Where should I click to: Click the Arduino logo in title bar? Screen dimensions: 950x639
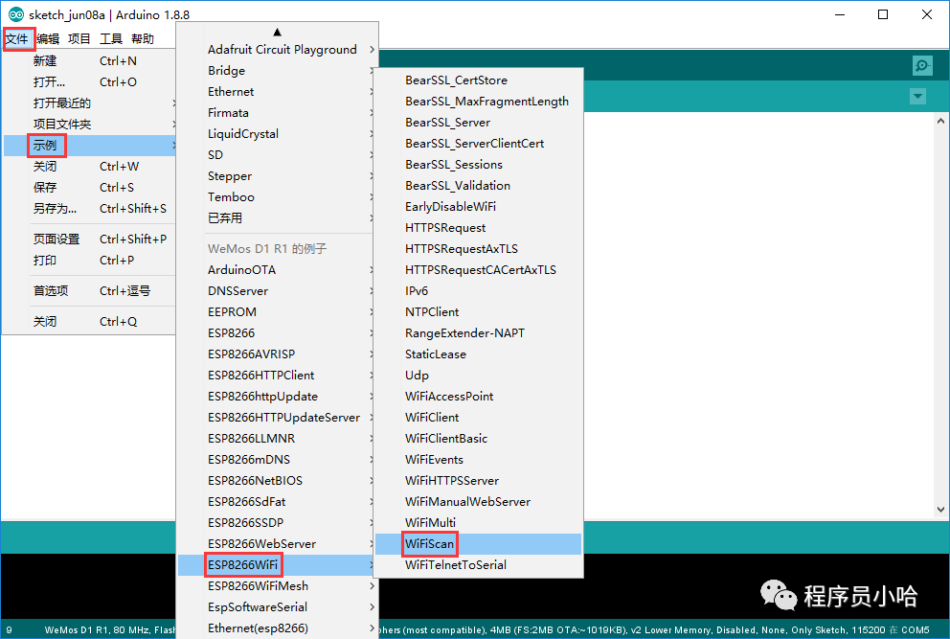click(15, 14)
